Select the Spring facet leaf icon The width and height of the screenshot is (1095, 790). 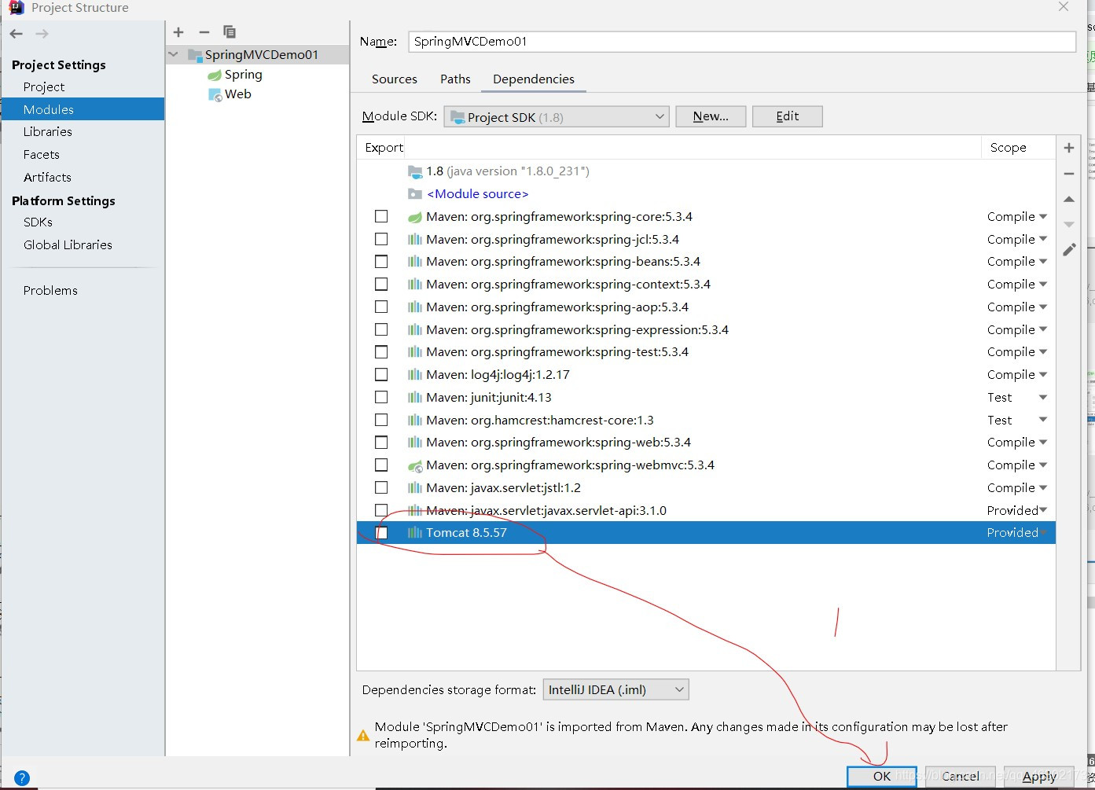(x=215, y=75)
